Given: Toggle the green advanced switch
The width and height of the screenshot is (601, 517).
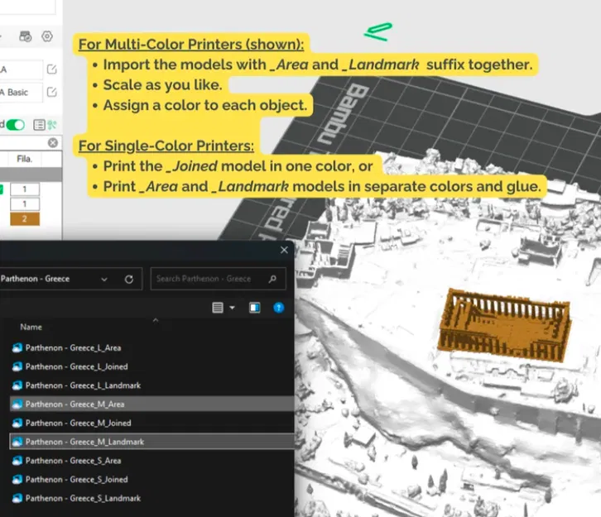Looking at the screenshot, I should click(x=16, y=125).
